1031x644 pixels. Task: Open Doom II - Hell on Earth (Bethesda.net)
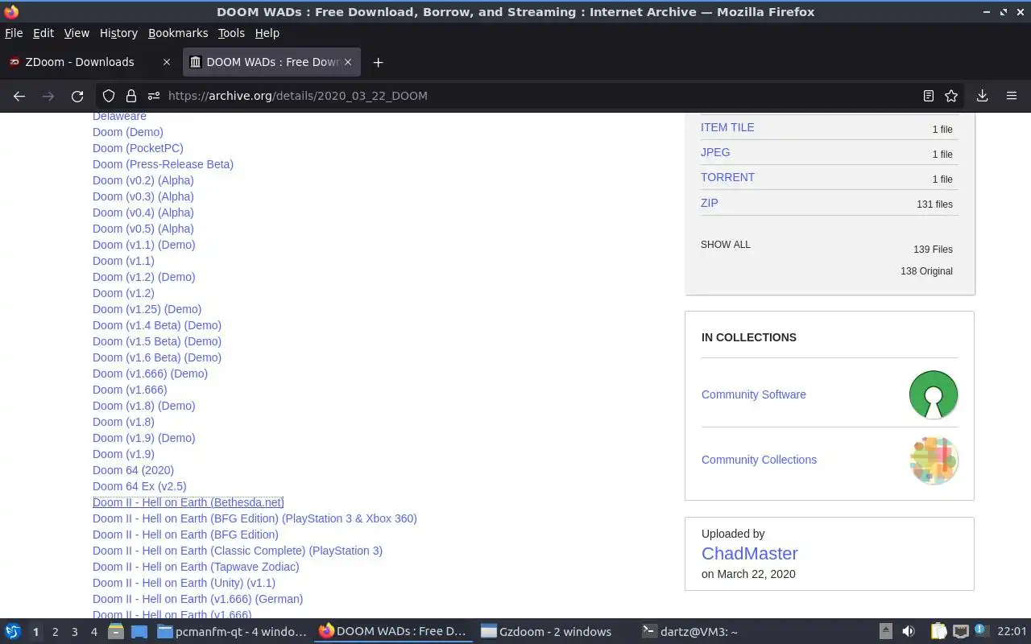click(x=188, y=502)
